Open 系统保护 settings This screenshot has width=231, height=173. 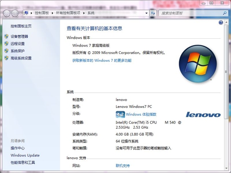(18, 51)
